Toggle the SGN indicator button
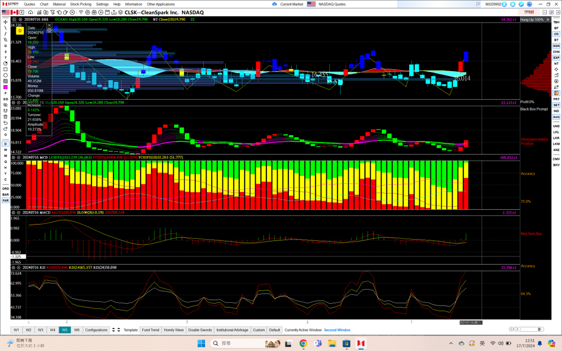 [x=556, y=46]
